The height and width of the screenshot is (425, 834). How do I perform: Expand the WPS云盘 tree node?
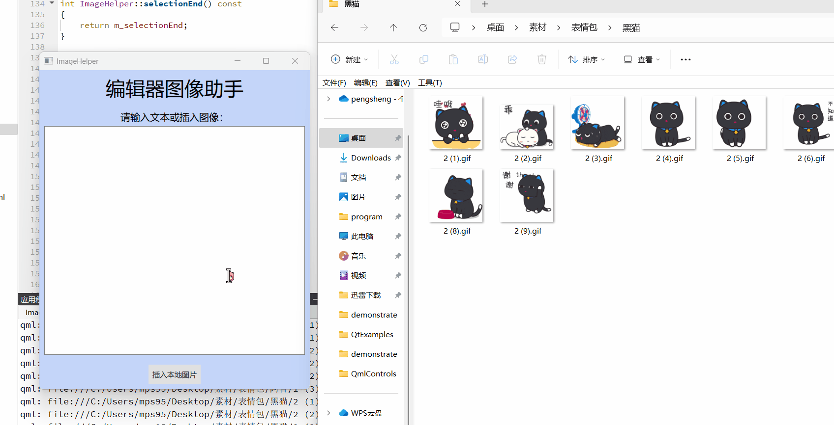click(x=328, y=413)
